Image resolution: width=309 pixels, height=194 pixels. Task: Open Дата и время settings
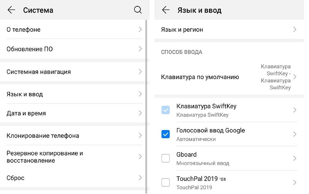tap(26, 113)
